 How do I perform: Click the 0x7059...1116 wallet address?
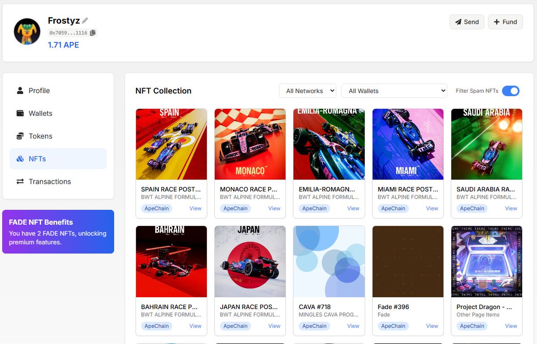68,33
